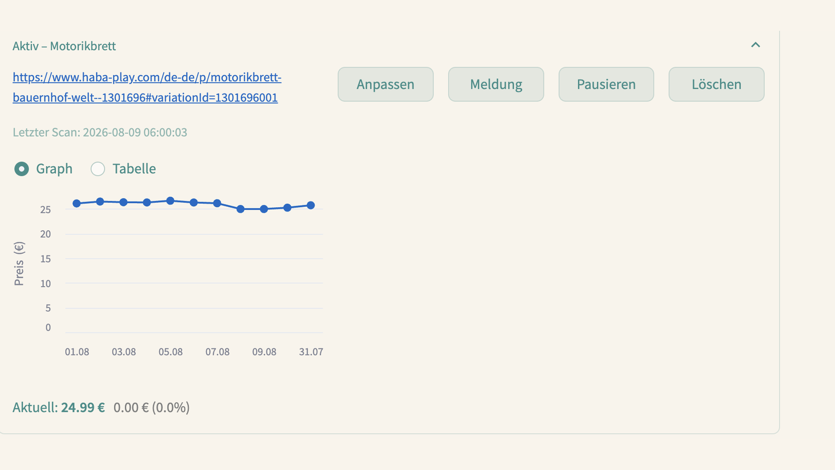Delete entry with Löschen button
Image resolution: width=835 pixels, height=470 pixels.
tap(717, 84)
